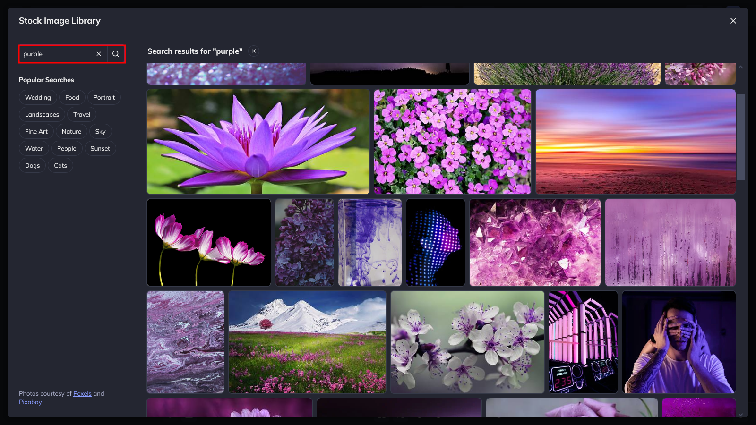Click the Fine Art search tag
Image resolution: width=756 pixels, height=425 pixels.
tap(36, 131)
